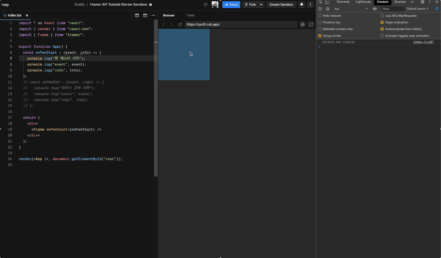This screenshot has height=258, width=441.
Task: Click the Share button
Action: click(231, 4)
